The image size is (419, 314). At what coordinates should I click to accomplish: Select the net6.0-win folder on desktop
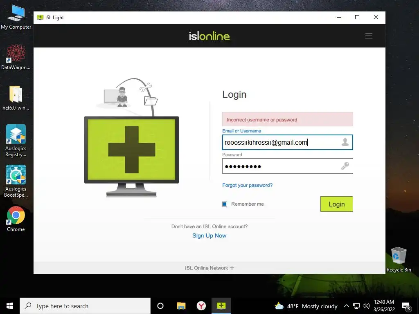(16, 98)
